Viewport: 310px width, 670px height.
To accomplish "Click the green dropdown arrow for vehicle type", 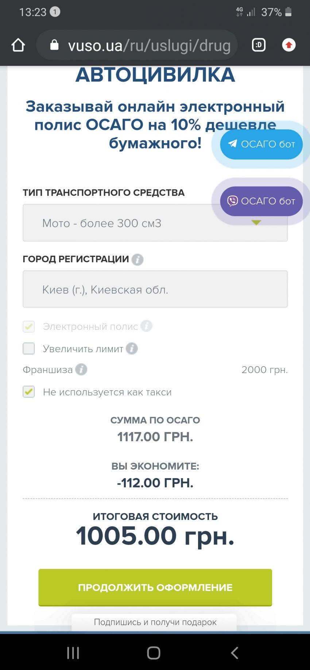I will pos(256,223).
